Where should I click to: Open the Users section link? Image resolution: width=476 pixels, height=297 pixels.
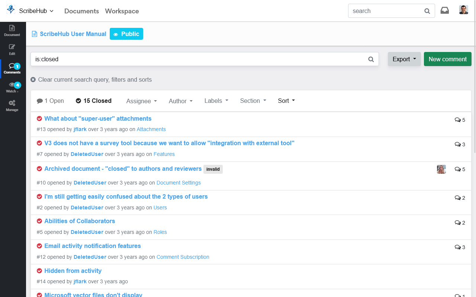160,208
